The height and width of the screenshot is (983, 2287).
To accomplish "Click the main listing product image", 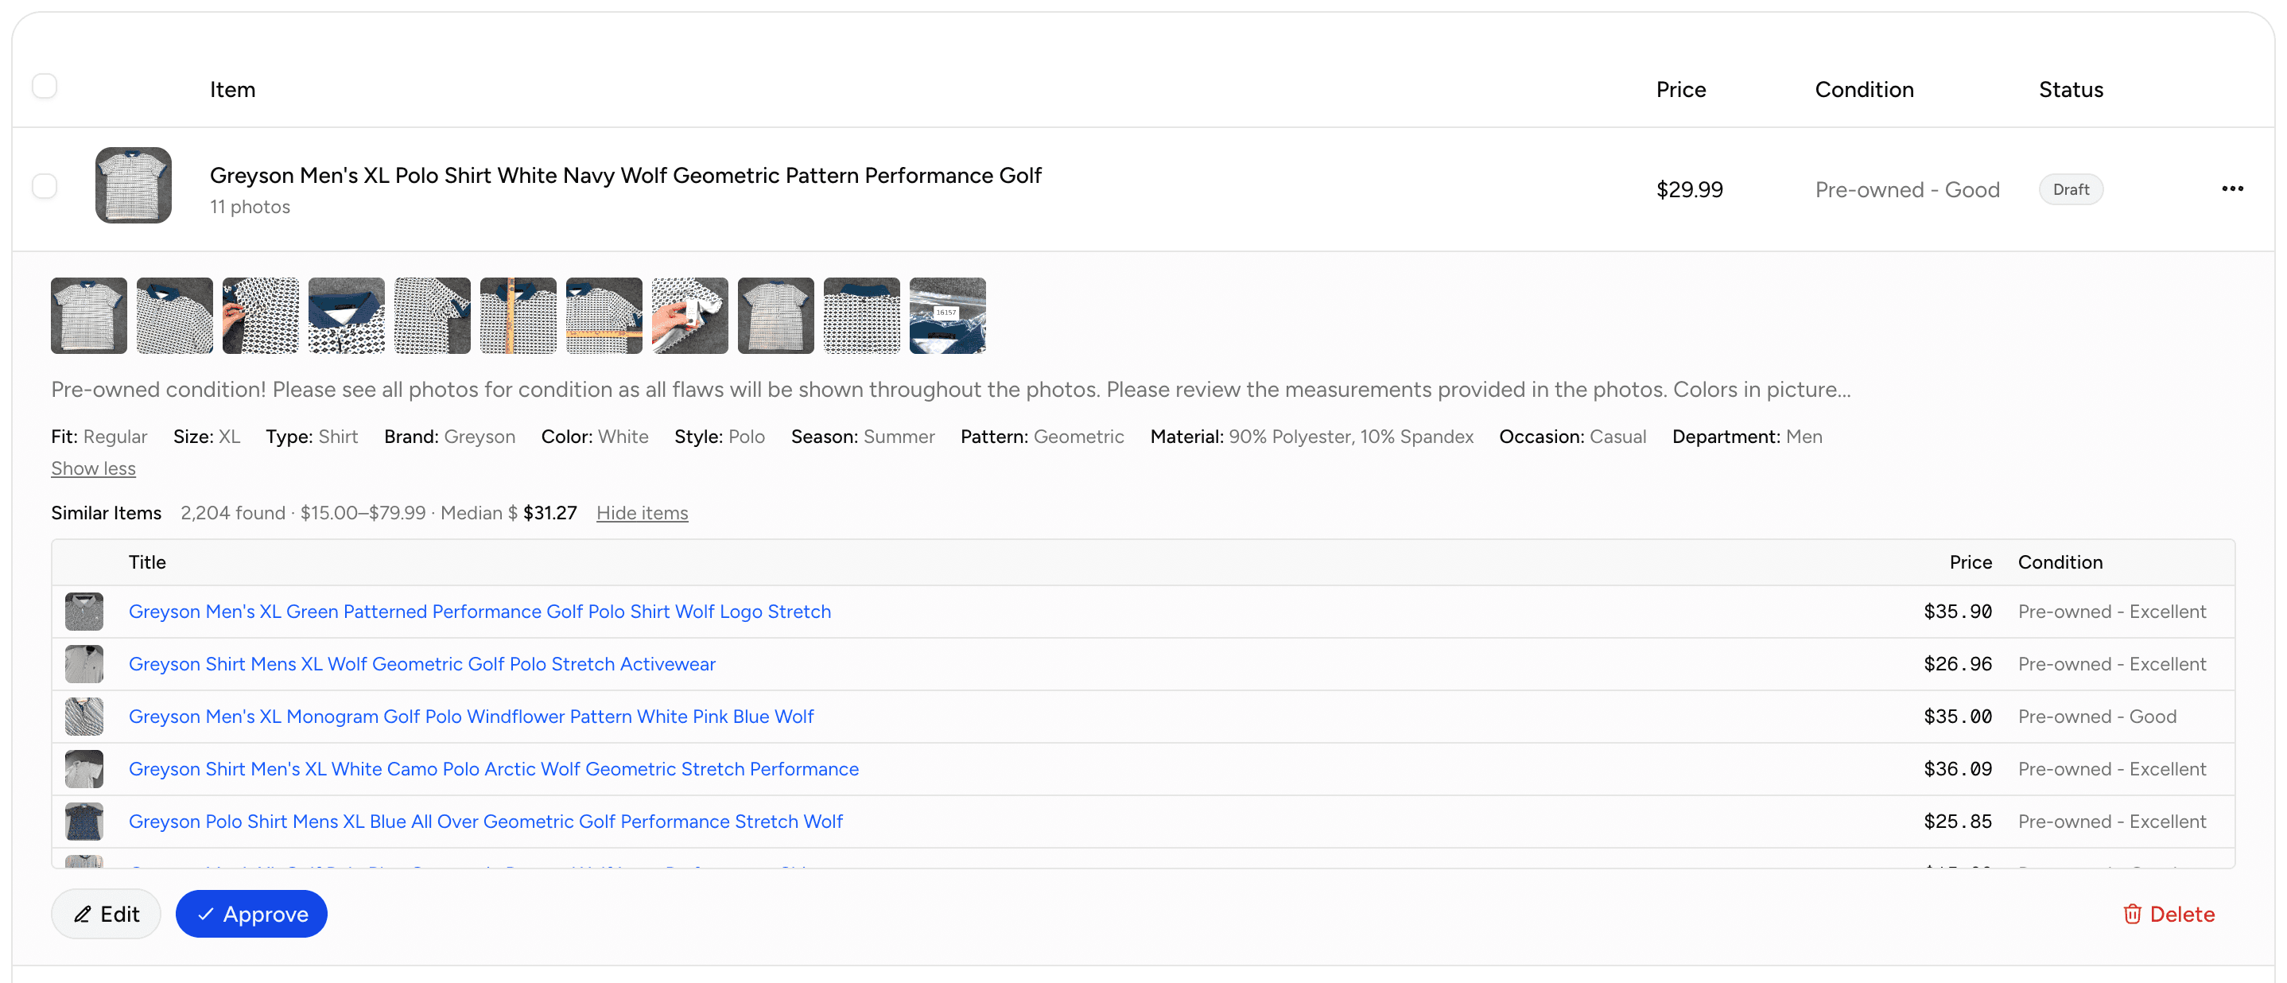I will [x=132, y=185].
